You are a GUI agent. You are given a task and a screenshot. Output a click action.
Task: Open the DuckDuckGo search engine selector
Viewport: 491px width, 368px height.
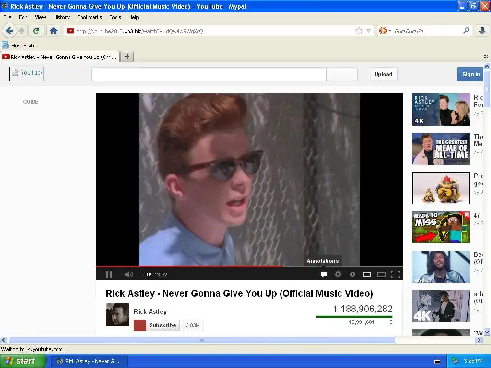pyautogui.click(x=385, y=31)
